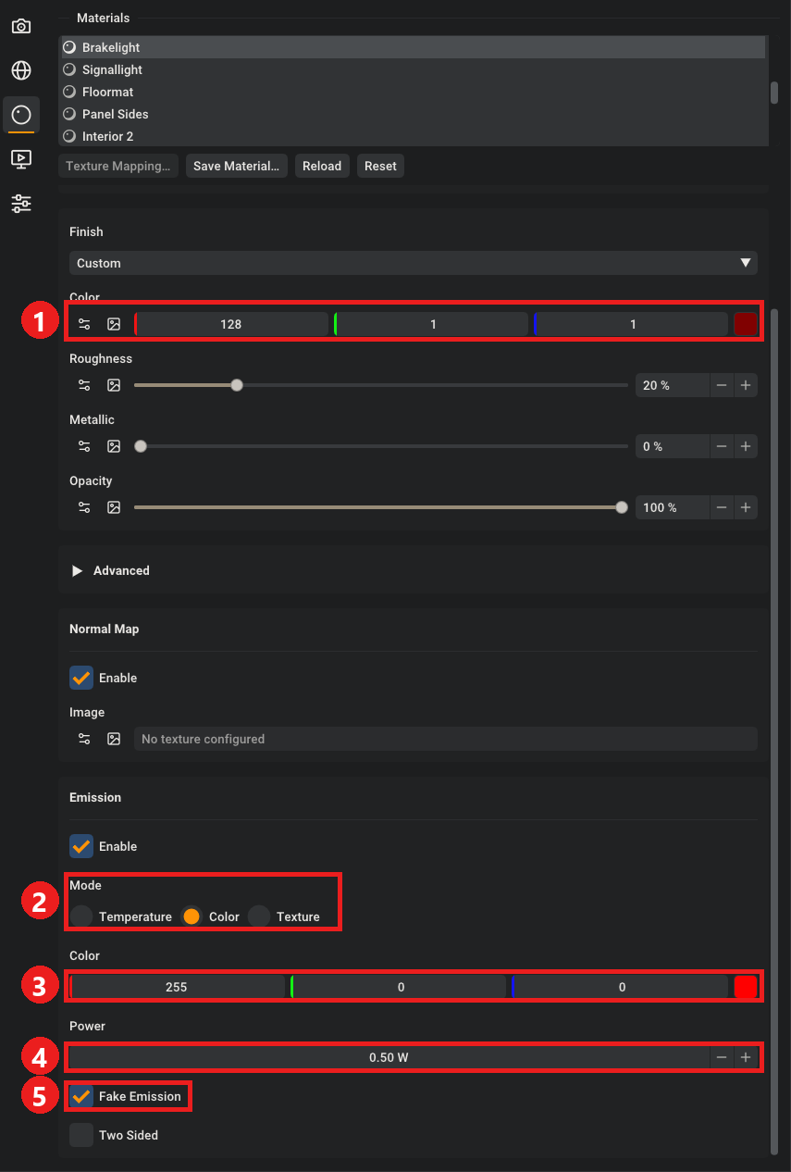Click the material Color red field 128
791x1172 pixels.
[x=231, y=324]
